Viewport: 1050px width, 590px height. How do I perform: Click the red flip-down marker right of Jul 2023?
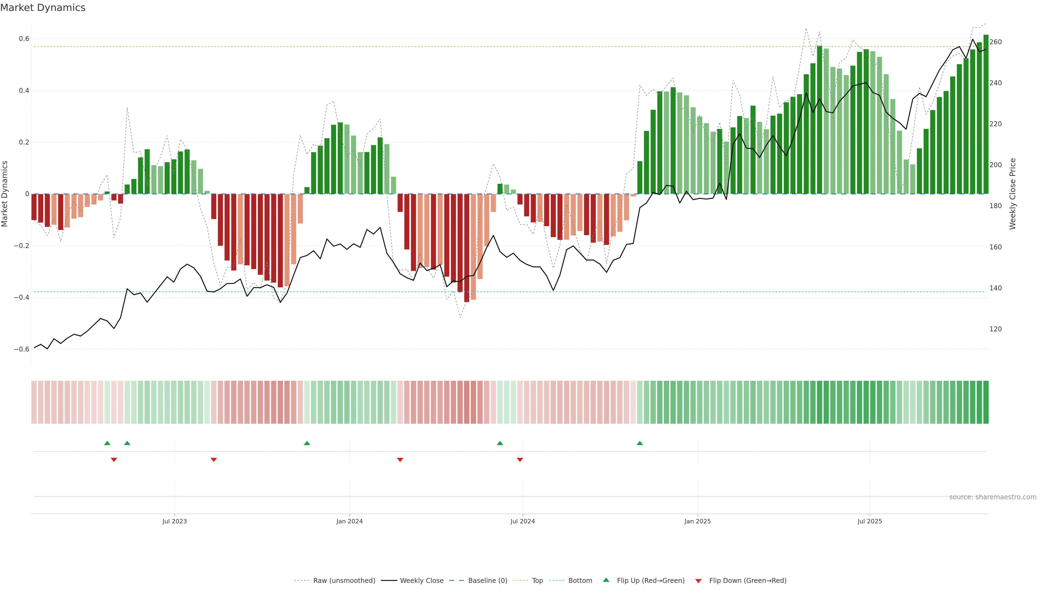tap(214, 460)
